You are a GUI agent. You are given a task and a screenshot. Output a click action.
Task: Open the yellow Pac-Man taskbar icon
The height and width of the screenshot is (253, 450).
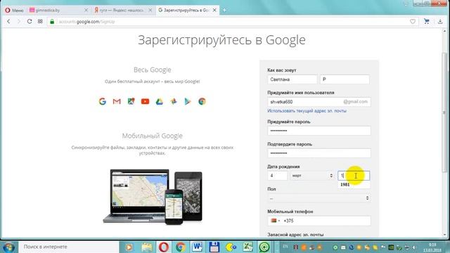231,247
